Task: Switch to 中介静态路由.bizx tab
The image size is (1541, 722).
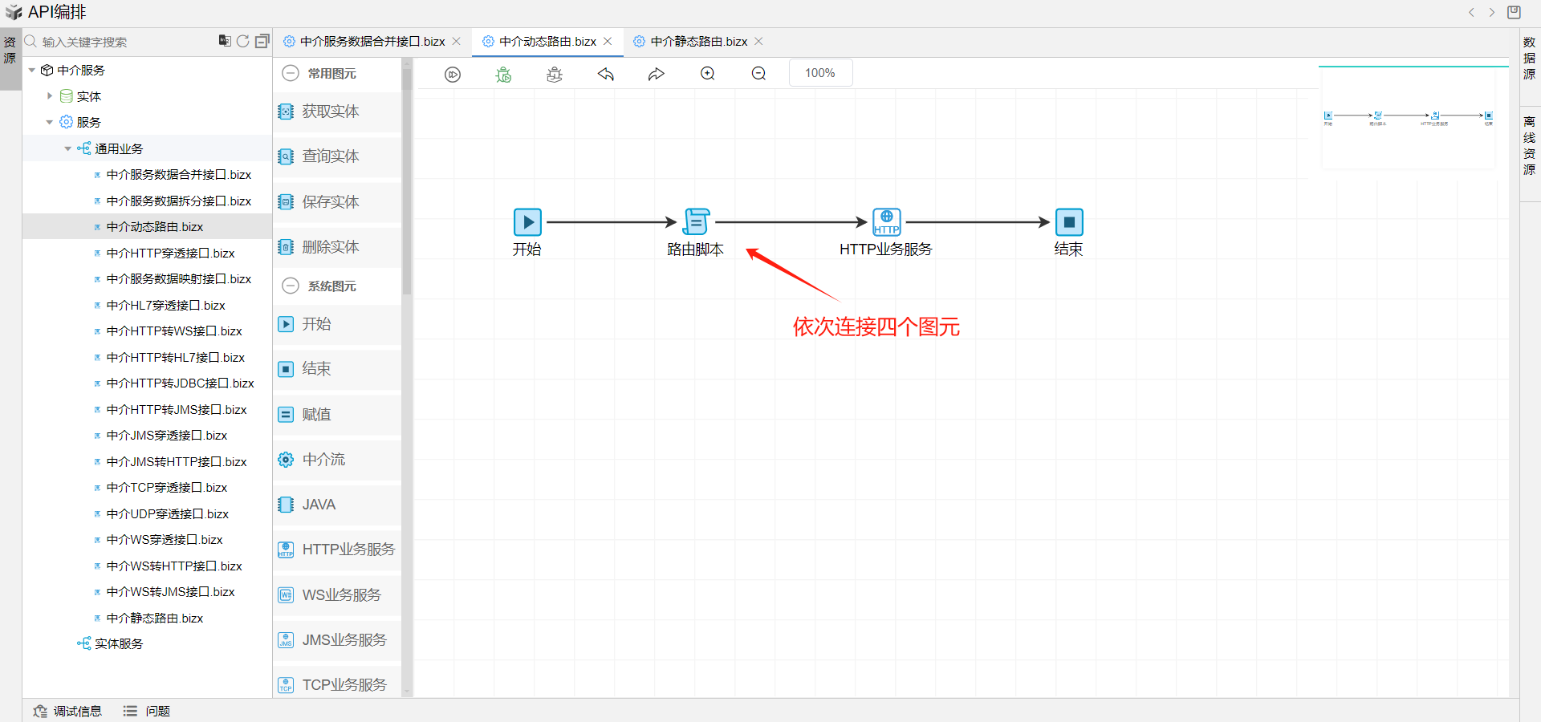Action: pyautogui.click(x=698, y=41)
